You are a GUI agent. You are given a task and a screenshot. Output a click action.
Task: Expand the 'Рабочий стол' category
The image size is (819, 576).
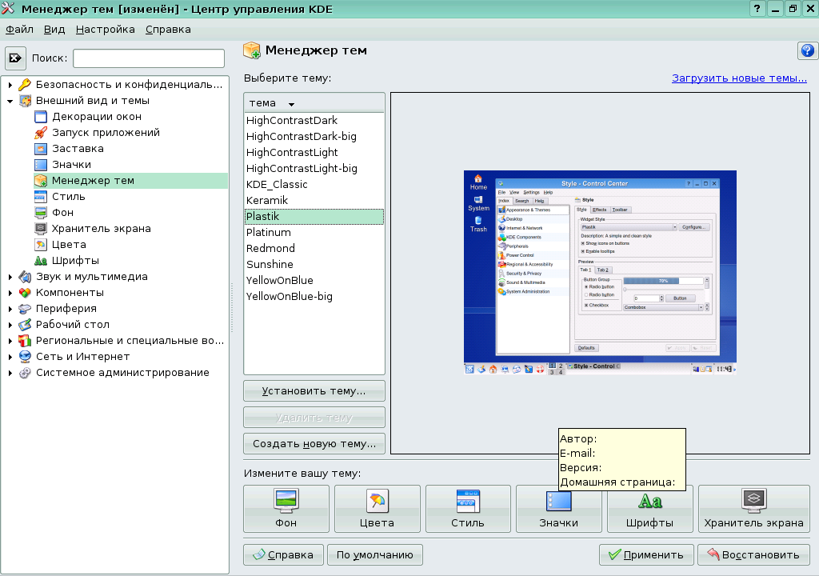(8, 326)
